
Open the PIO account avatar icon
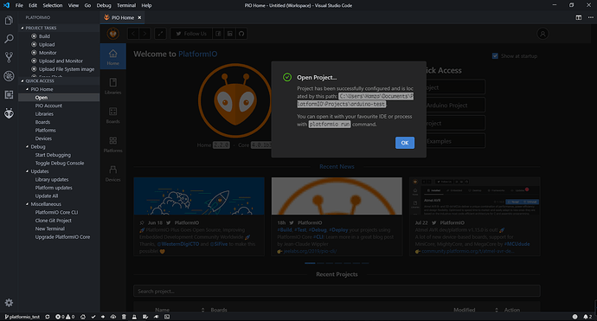point(542,34)
